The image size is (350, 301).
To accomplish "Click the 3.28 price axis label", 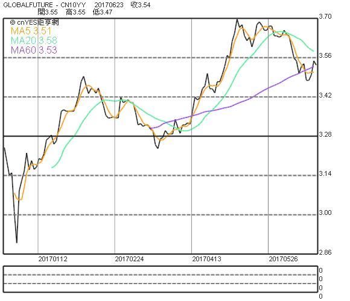I will tap(325, 135).
